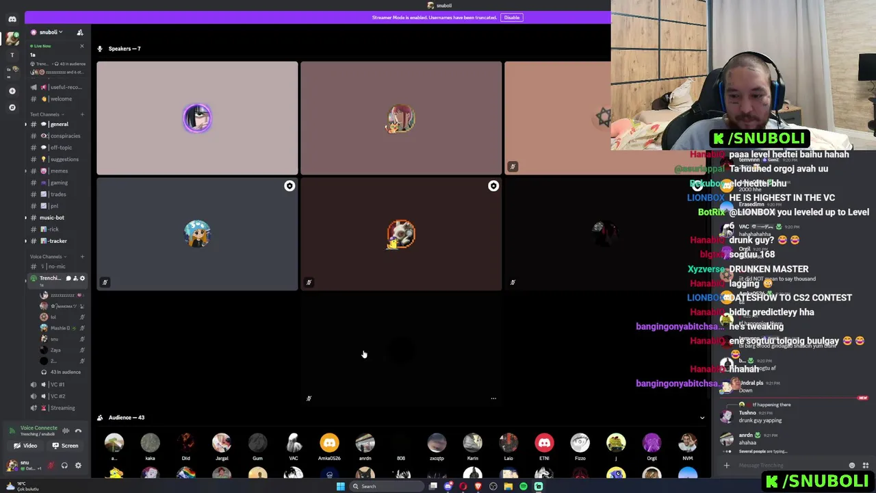Collapse the Text Channels category
Viewport: 876px width, 493px height.
(47, 114)
